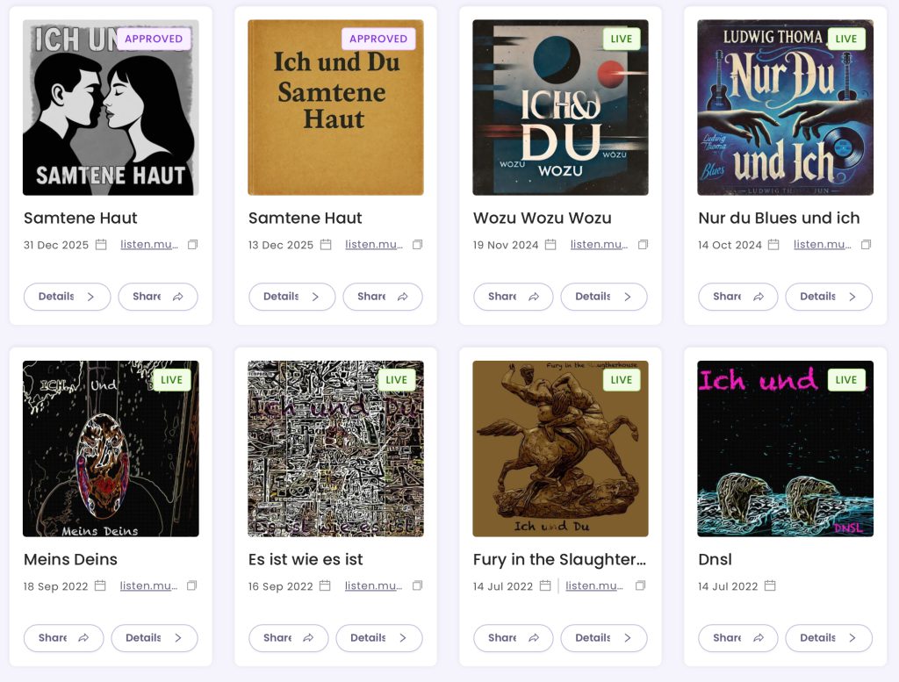Click the APPROVED badge on the yellow book cover
Image resolution: width=899 pixels, height=682 pixels.
tap(378, 39)
